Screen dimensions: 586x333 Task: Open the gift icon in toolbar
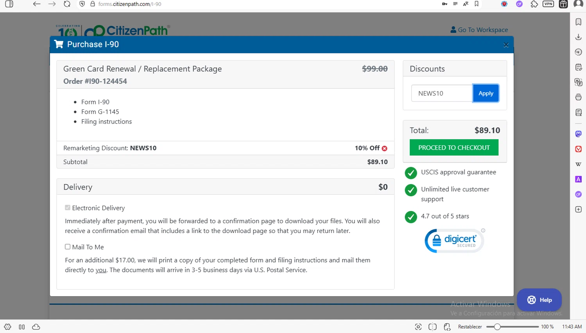click(x=563, y=4)
